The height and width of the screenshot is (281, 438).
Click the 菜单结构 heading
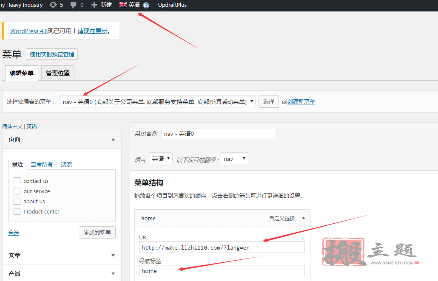click(x=148, y=183)
